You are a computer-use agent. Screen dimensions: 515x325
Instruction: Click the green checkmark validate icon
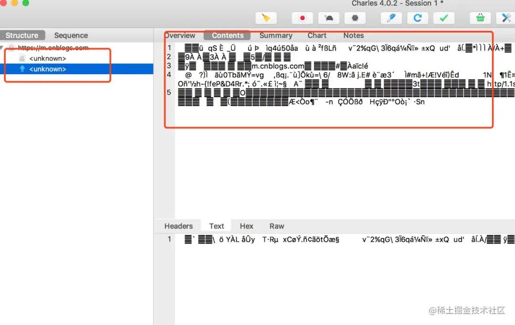[443, 18]
